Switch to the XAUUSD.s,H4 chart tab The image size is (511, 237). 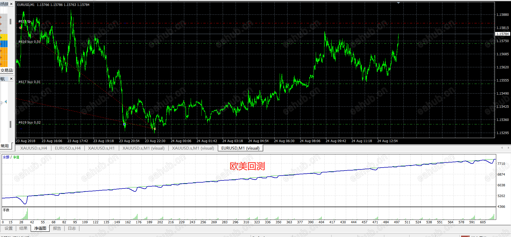click(x=34, y=148)
